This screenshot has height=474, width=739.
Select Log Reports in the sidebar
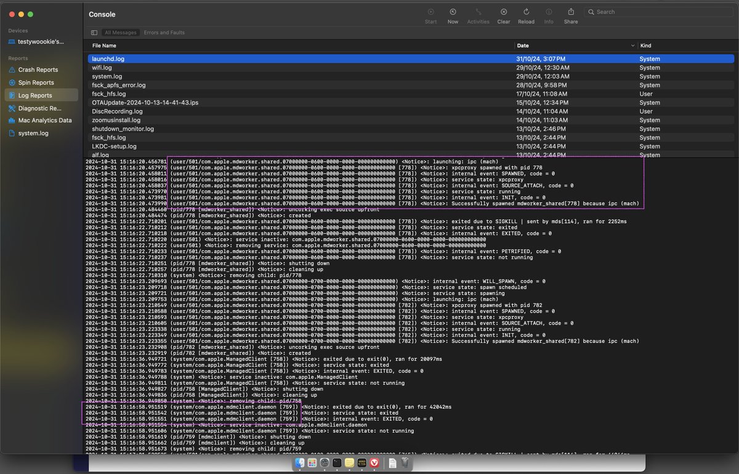(38, 95)
